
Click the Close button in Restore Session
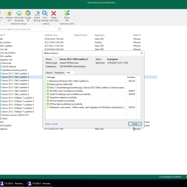(135, 124)
